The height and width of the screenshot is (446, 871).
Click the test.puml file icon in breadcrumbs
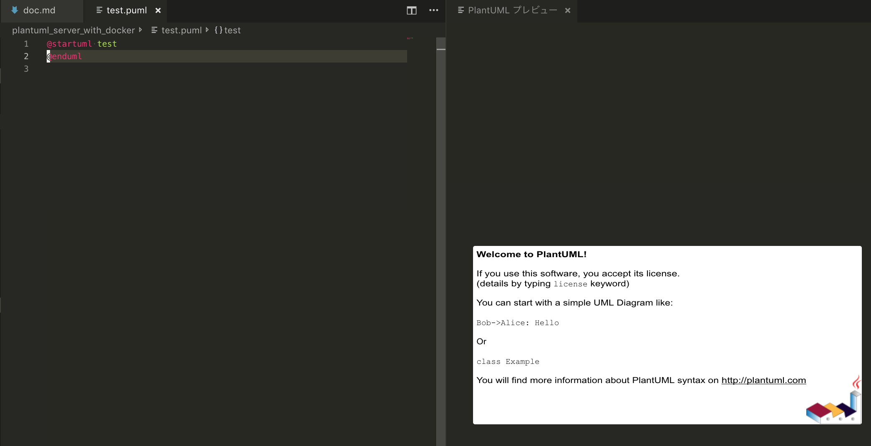point(154,30)
